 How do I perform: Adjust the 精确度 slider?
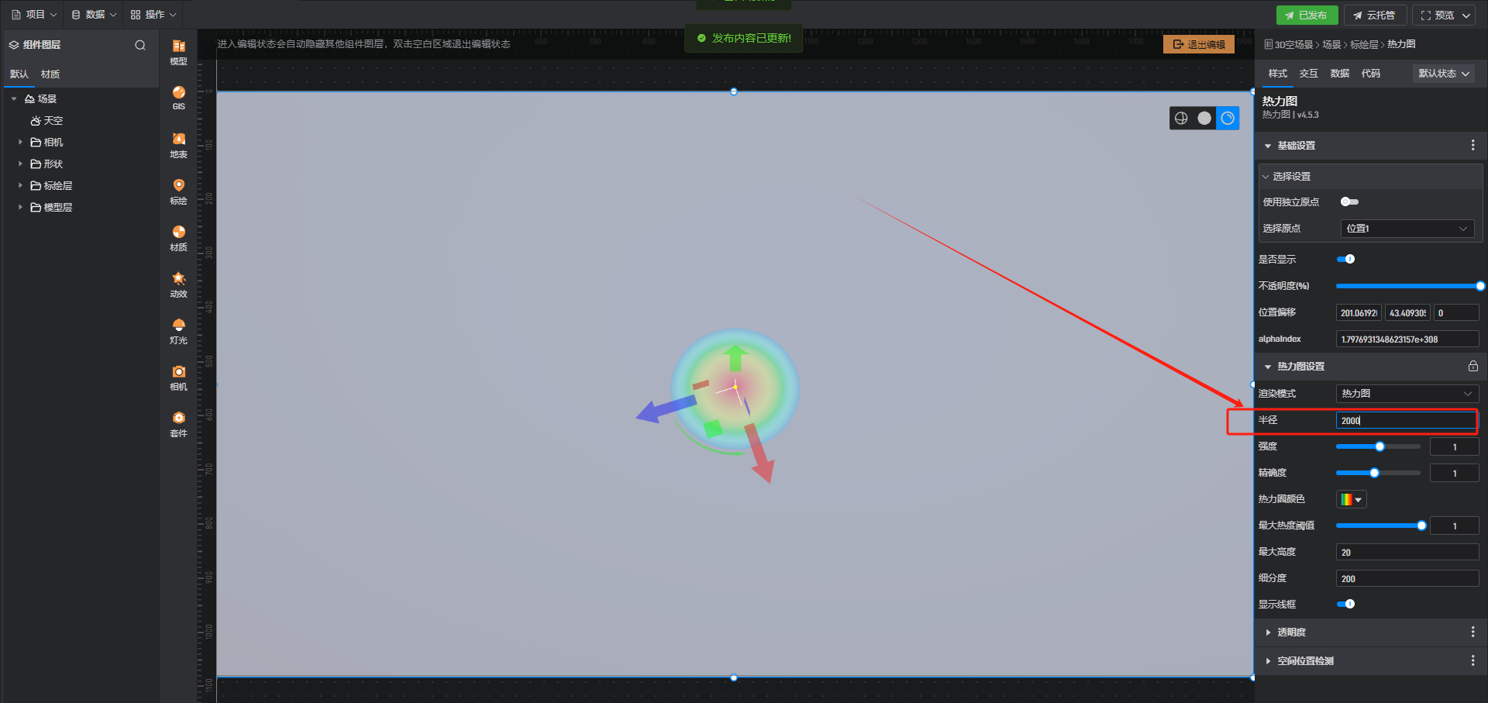tap(1379, 473)
